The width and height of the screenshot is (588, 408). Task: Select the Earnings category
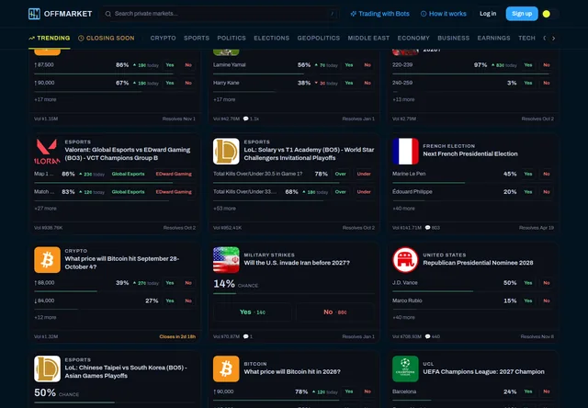click(x=494, y=39)
